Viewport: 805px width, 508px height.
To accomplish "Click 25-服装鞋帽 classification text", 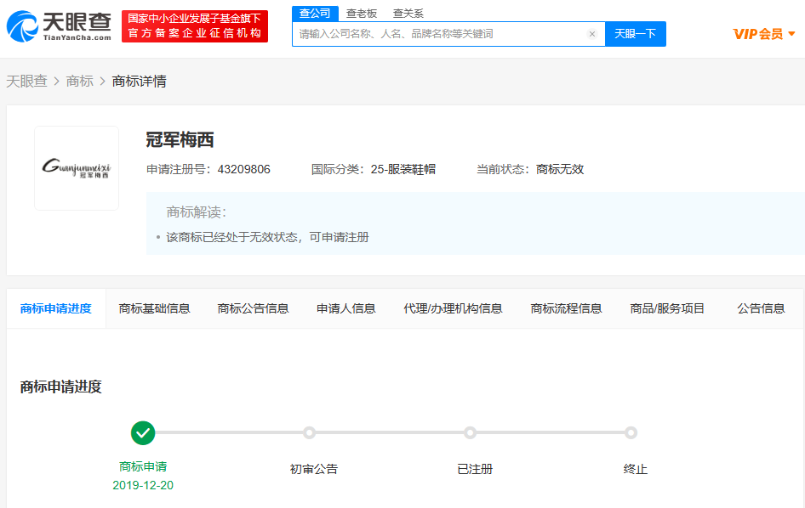I will point(403,169).
